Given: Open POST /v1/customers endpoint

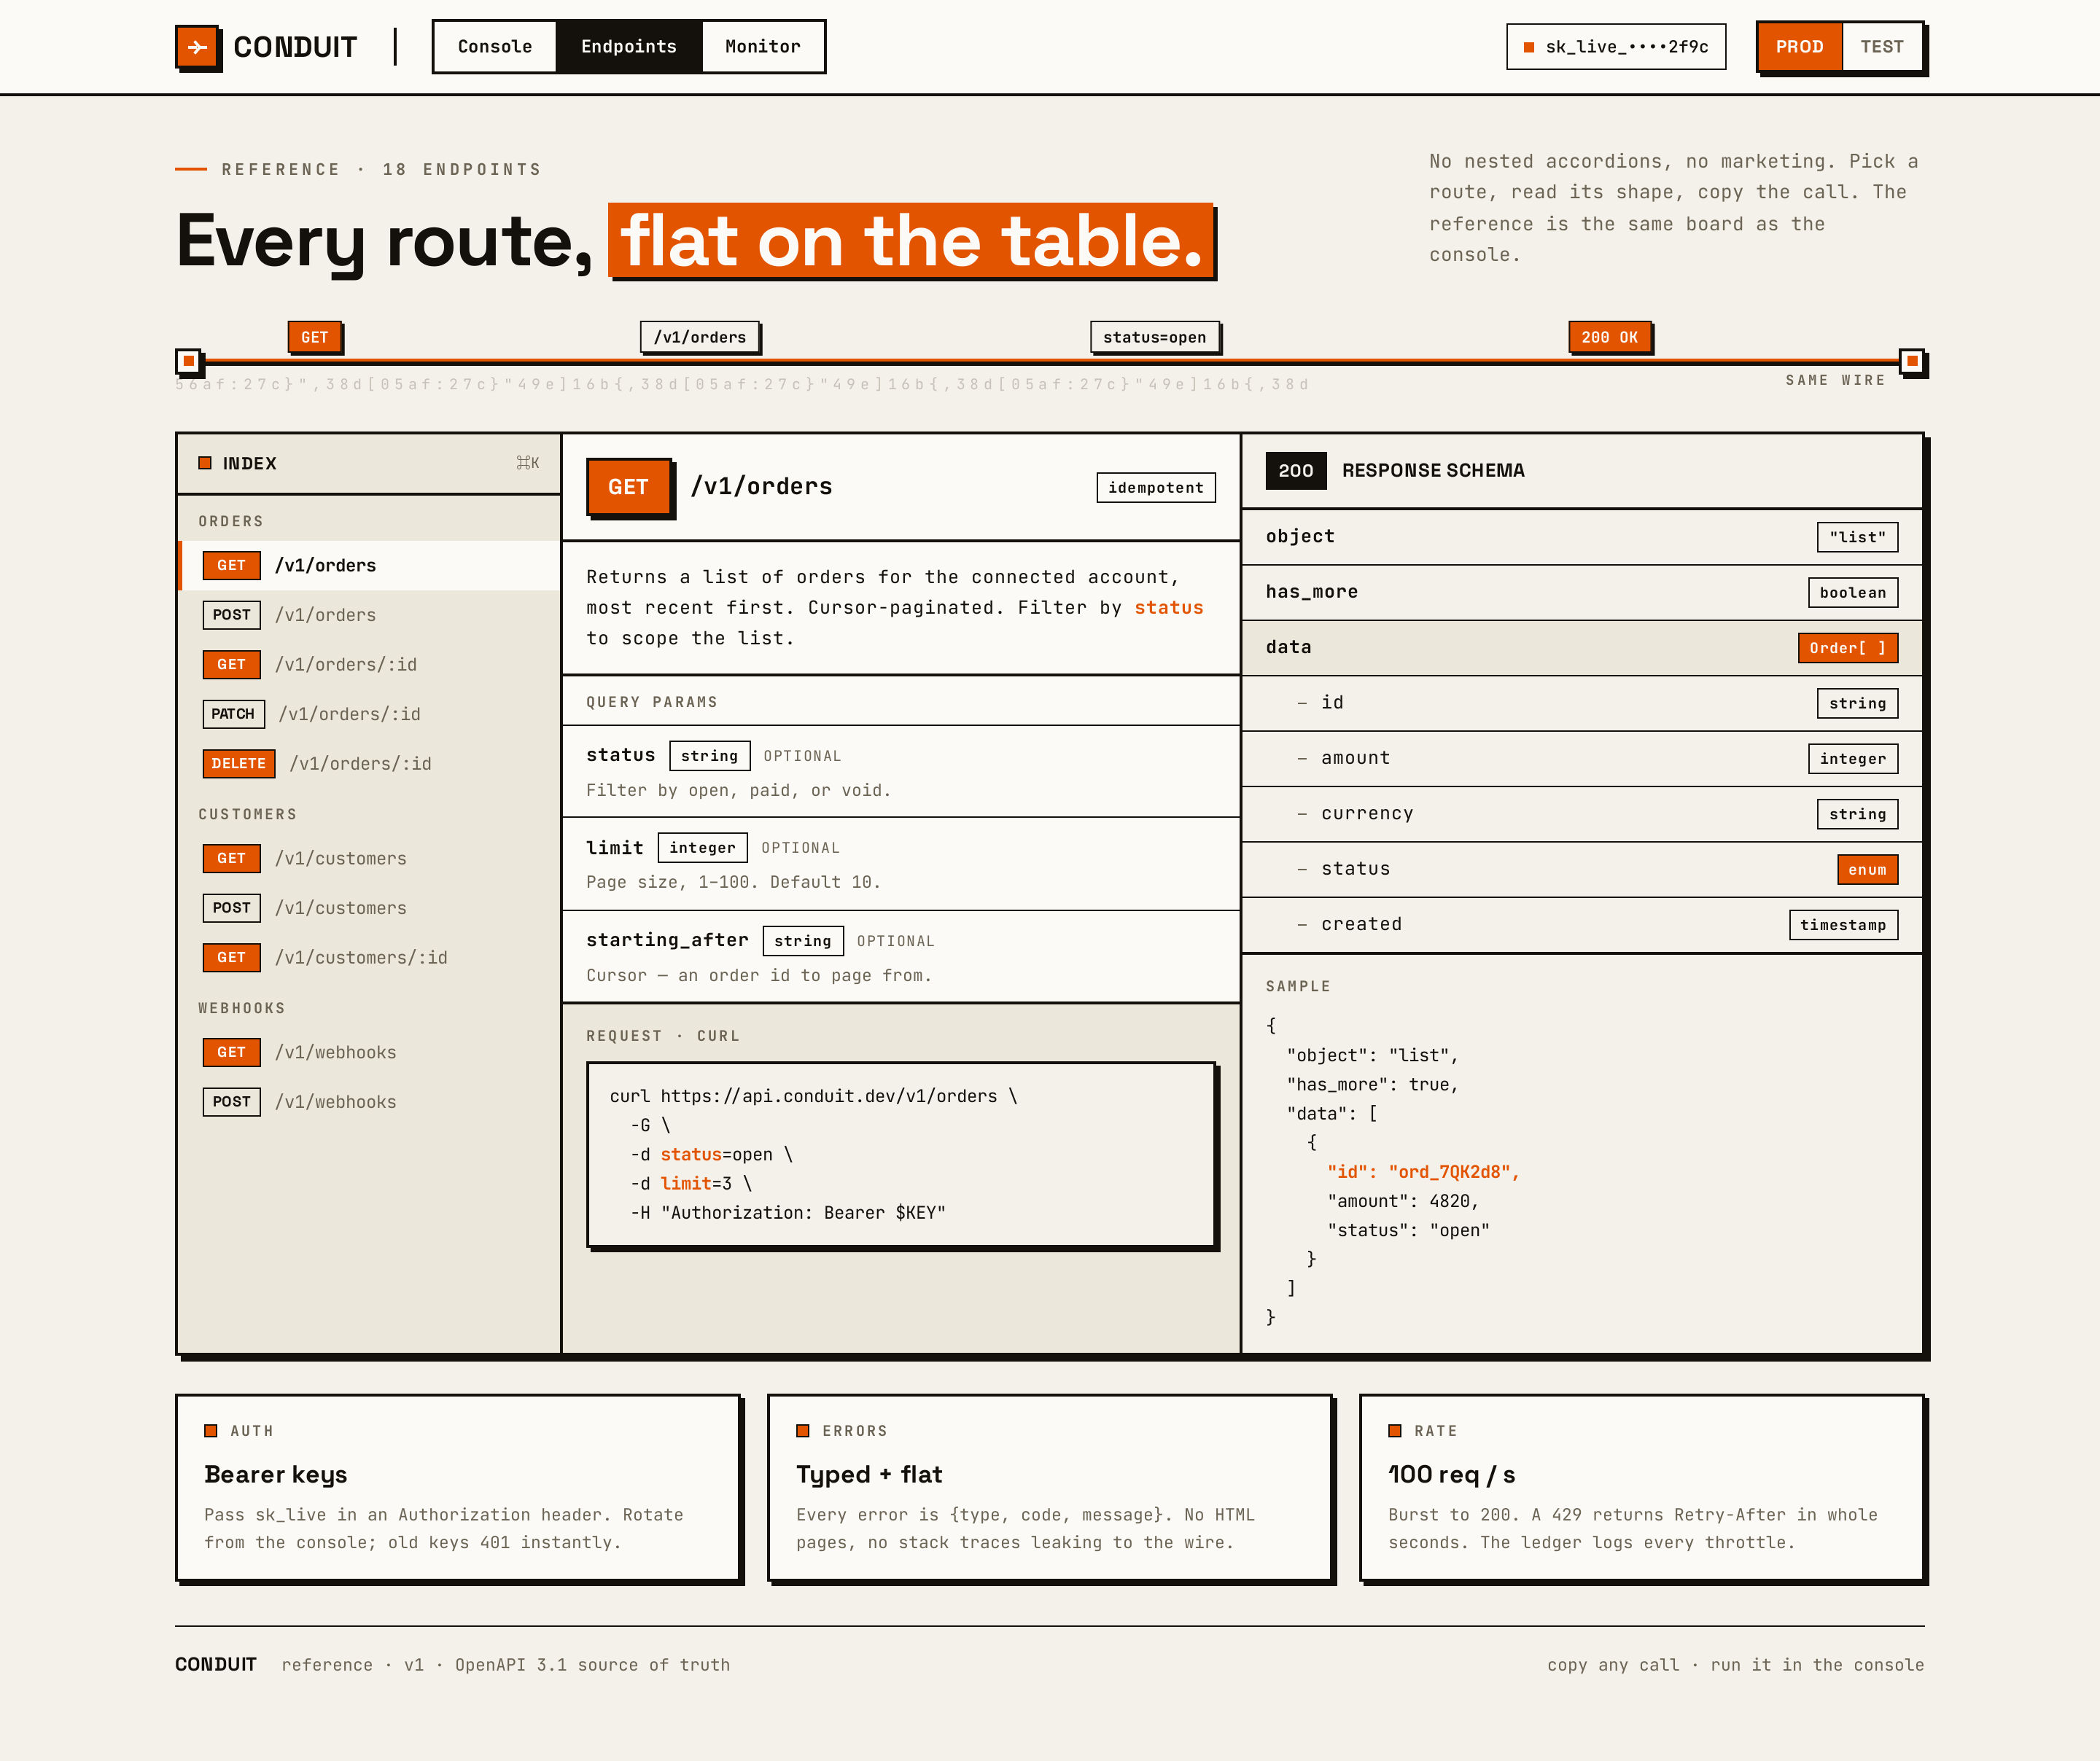Looking at the screenshot, I should (x=369, y=907).
